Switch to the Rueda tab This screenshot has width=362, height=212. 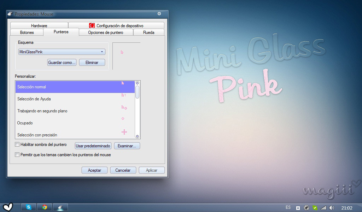click(149, 33)
